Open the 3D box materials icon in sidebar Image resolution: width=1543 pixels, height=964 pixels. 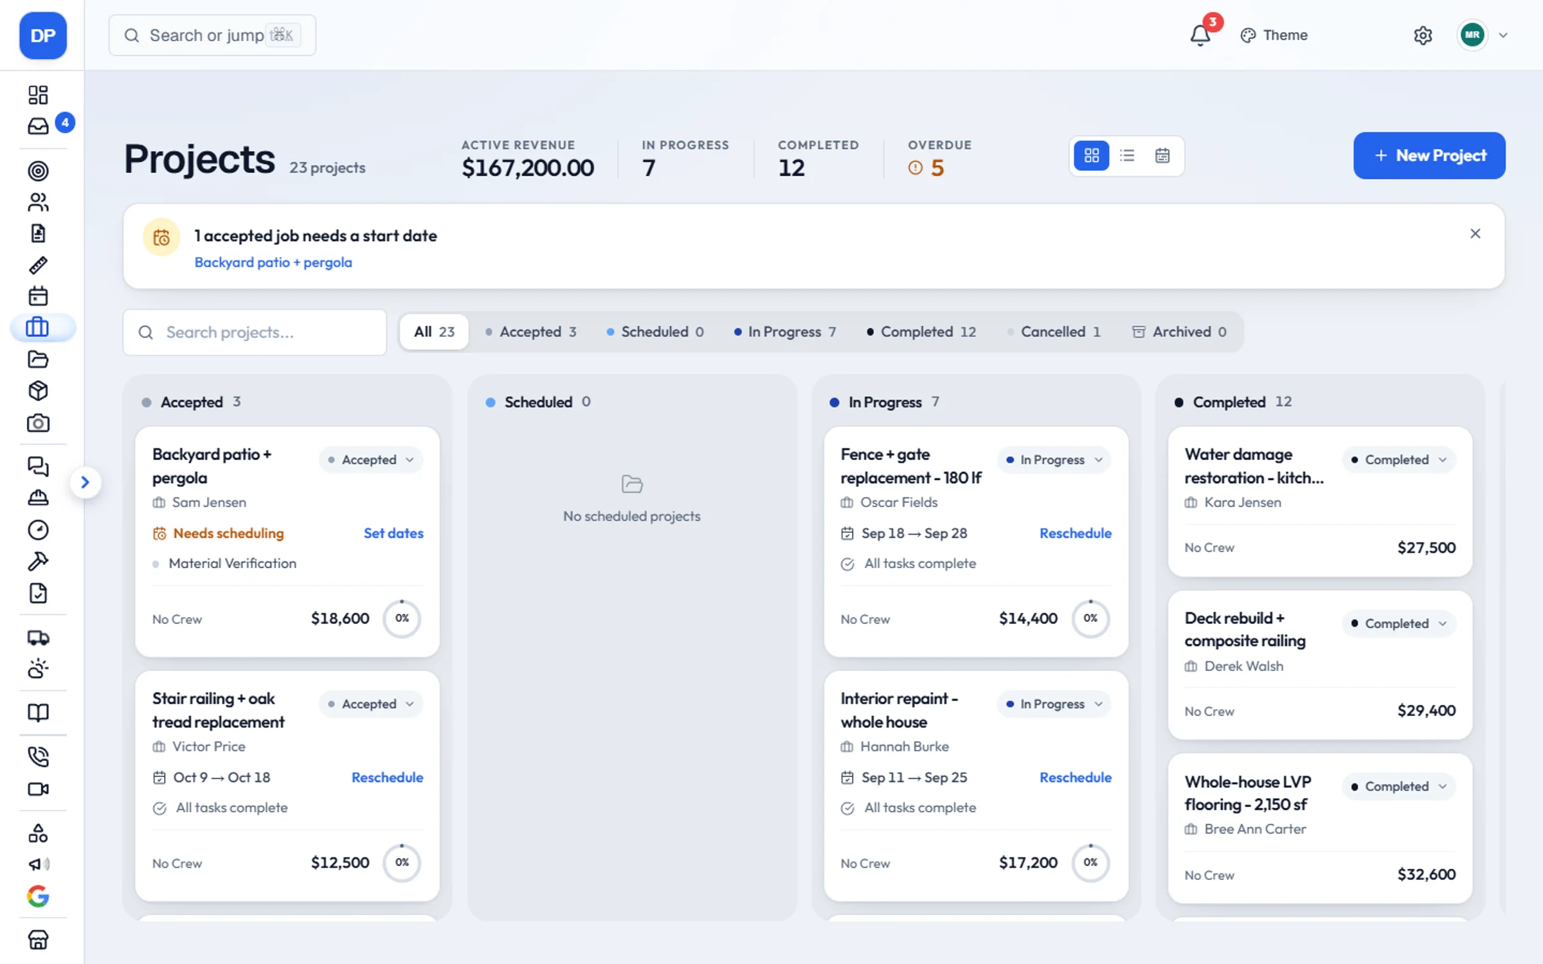[x=38, y=391]
